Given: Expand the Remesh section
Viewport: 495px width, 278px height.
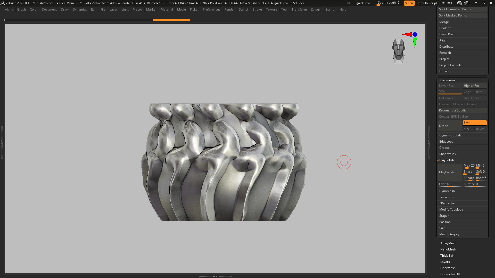Looking at the screenshot, I should (x=445, y=53).
